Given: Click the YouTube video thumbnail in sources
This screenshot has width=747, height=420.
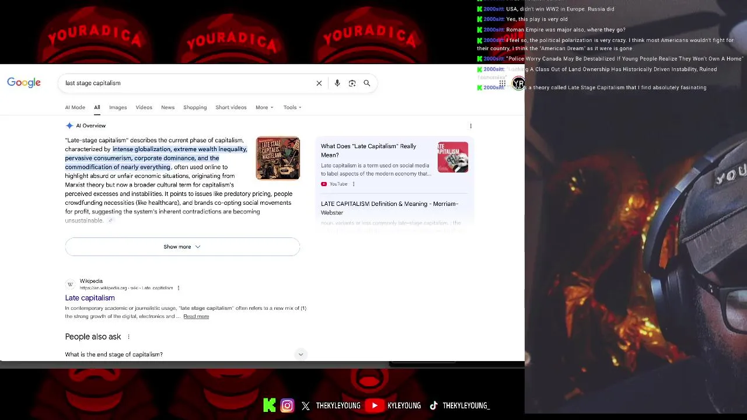Looking at the screenshot, I should click(x=453, y=157).
